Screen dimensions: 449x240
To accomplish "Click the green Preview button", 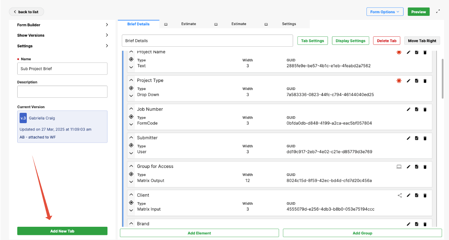I will pos(419,12).
